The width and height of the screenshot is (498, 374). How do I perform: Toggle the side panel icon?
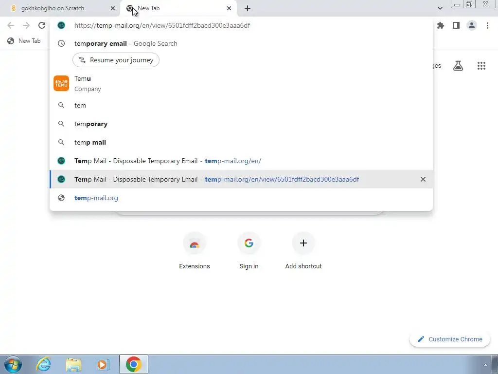pyautogui.click(x=456, y=25)
